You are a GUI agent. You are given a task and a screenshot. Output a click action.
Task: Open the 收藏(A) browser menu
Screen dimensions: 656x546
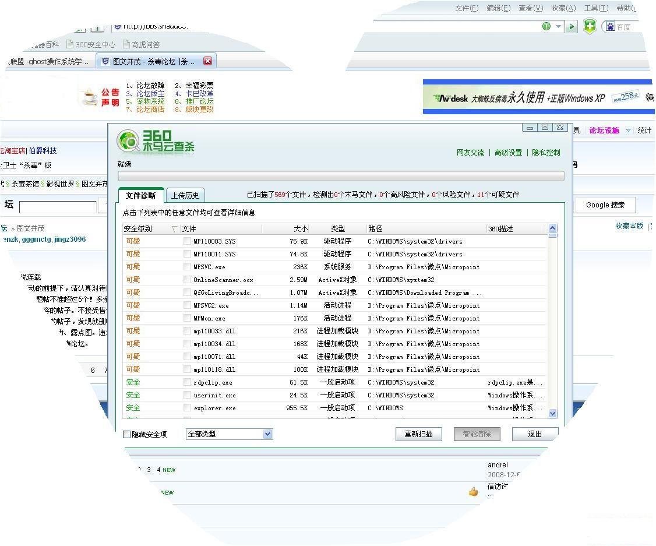click(x=563, y=8)
